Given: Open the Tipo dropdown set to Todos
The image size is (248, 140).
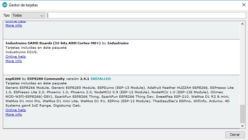Looking at the screenshot, I should click(x=28, y=15).
